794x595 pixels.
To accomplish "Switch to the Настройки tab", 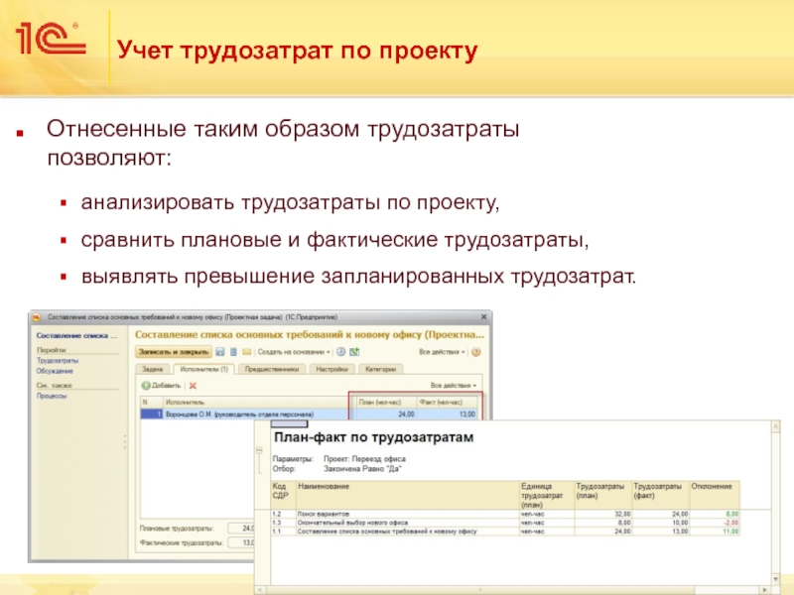I will pos(332,369).
